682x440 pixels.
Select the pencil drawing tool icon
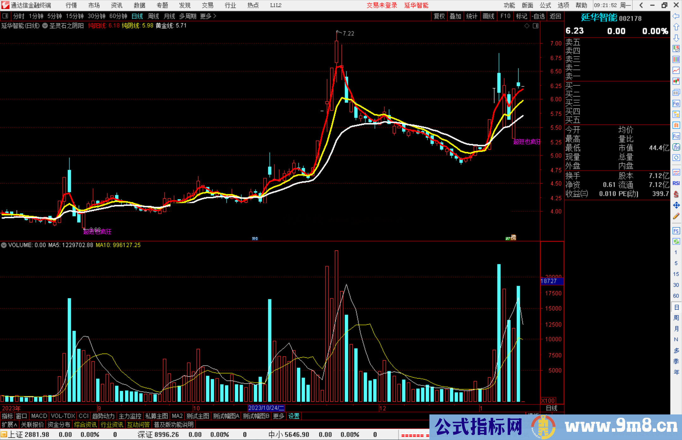click(x=676, y=216)
